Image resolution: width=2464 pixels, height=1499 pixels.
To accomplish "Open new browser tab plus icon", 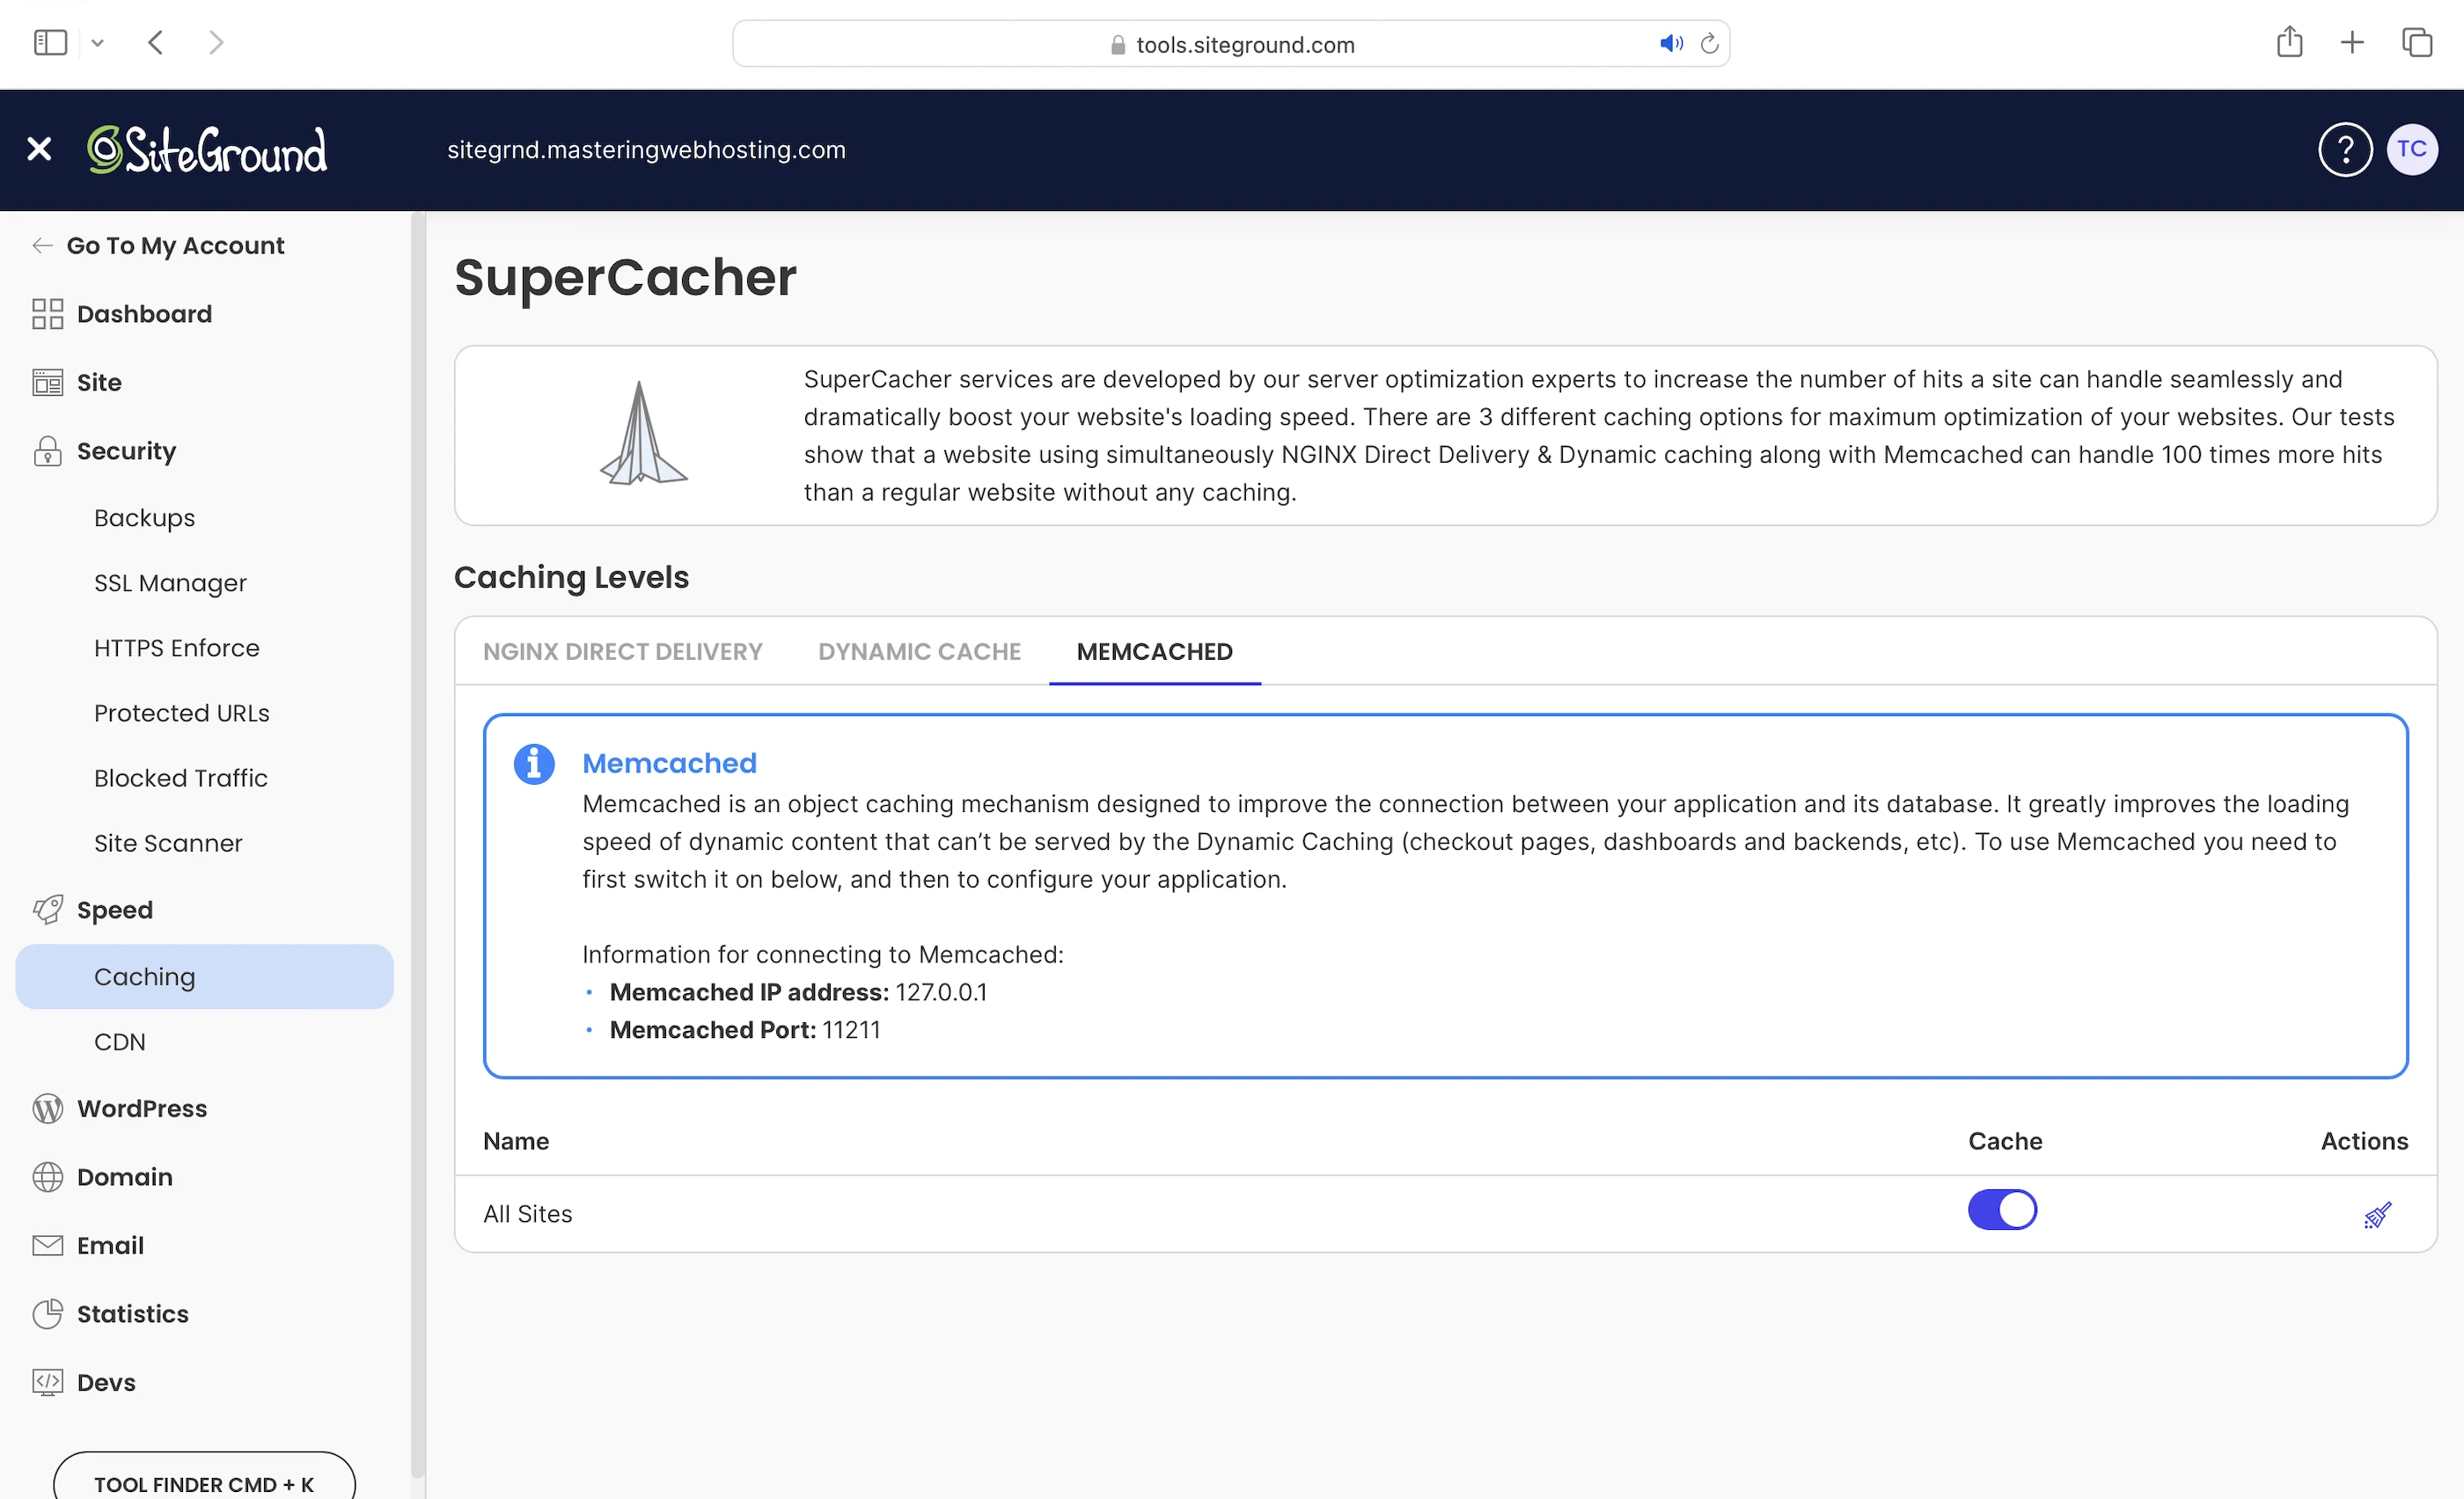I will pos(2352,43).
